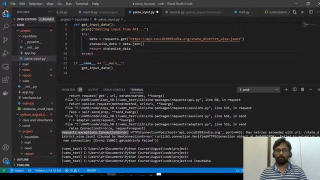Viewport: 320px width, 180px height.
Task: Open the Extensions view
Action: pyautogui.click(x=5, y=80)
